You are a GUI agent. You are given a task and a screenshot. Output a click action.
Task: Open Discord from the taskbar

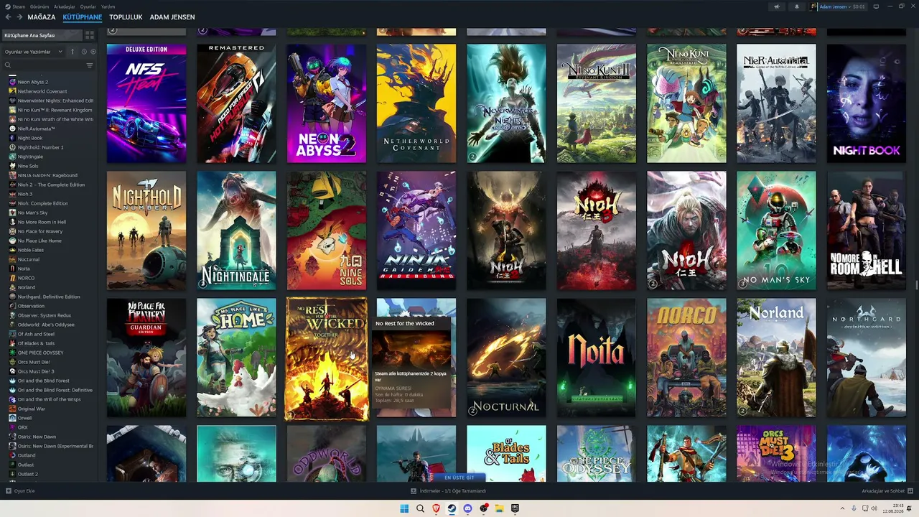pyautogui.click(x=467, y=508)
